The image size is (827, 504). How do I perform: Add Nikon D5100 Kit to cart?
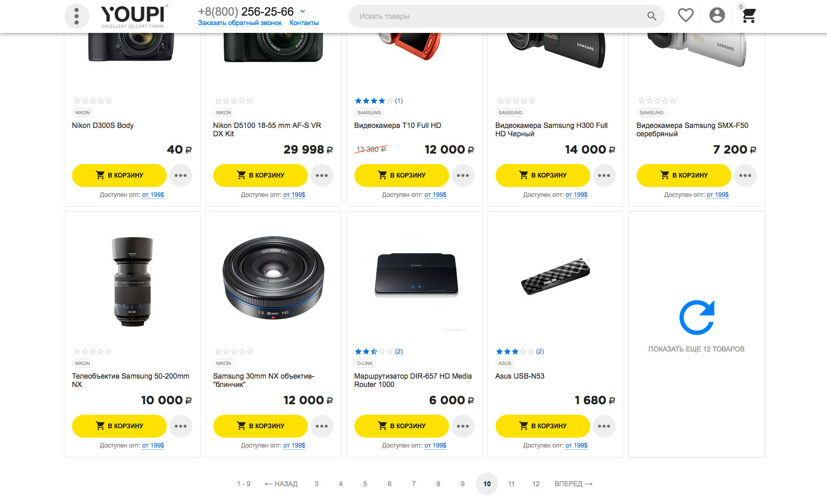(260, 175)
